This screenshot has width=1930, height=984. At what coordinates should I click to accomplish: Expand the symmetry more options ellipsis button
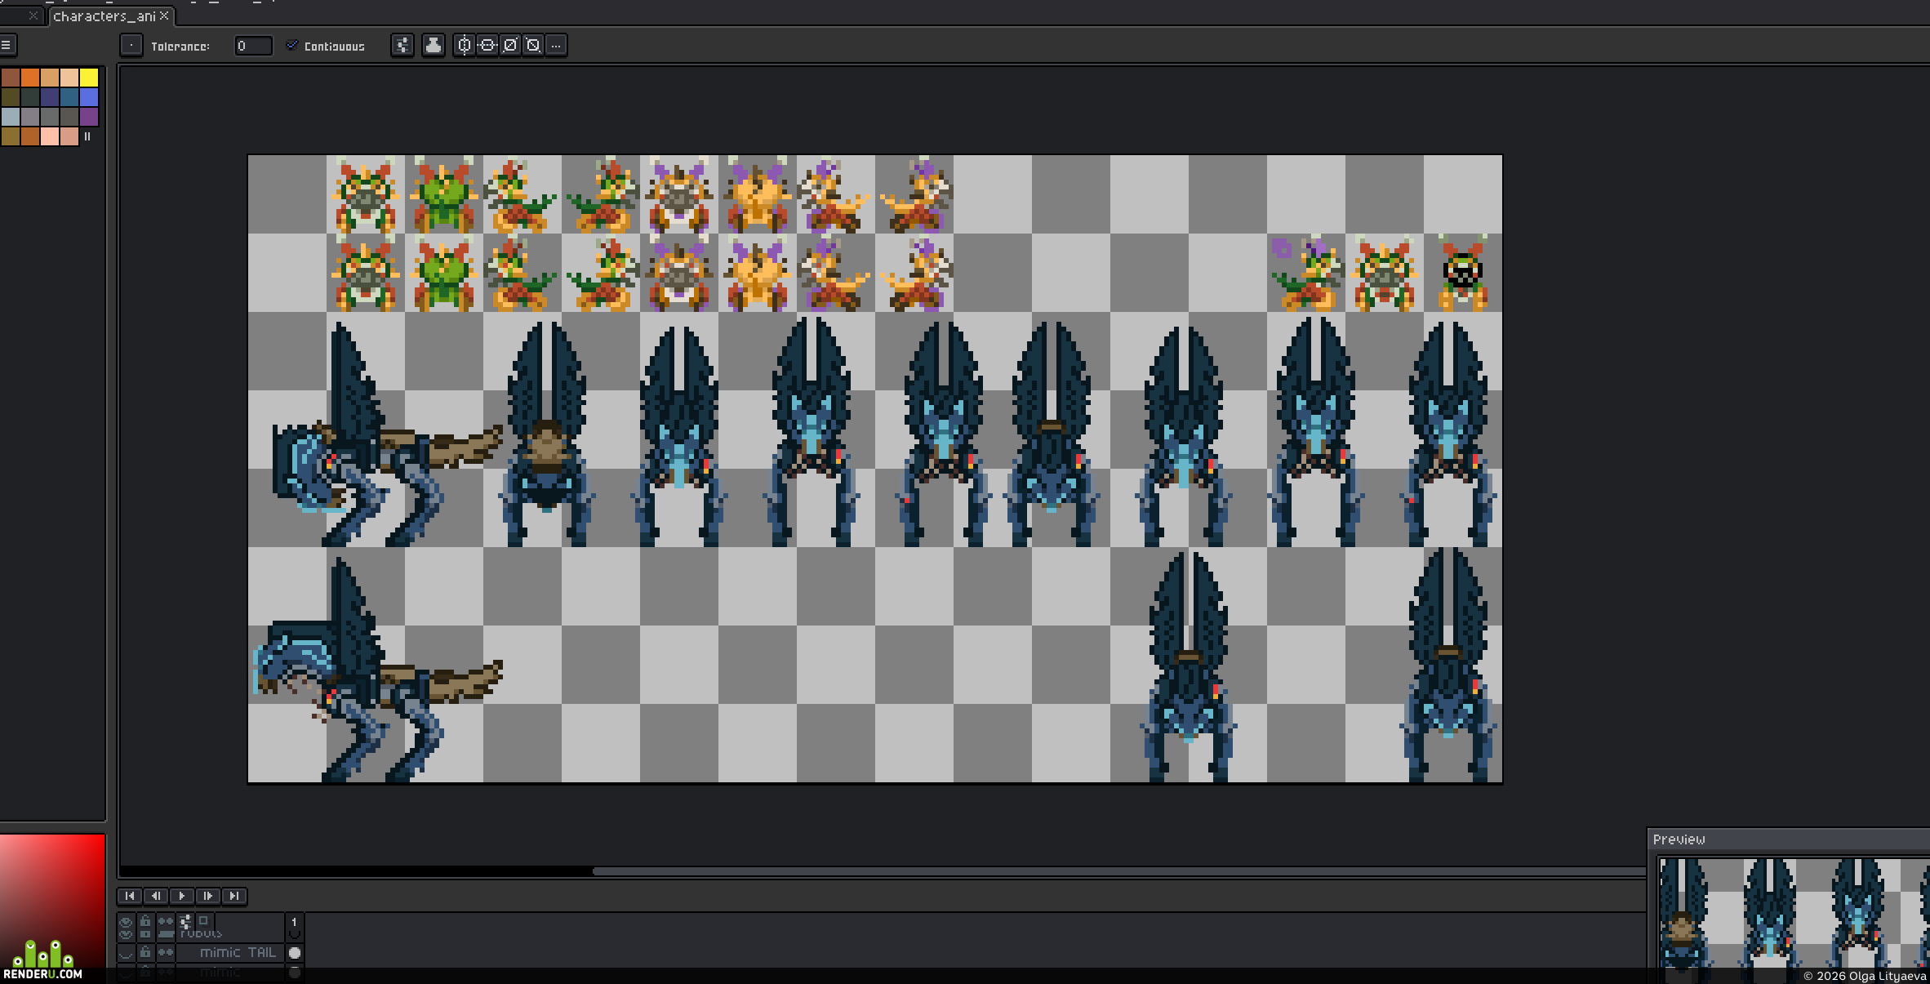click(x=556, y=45)
